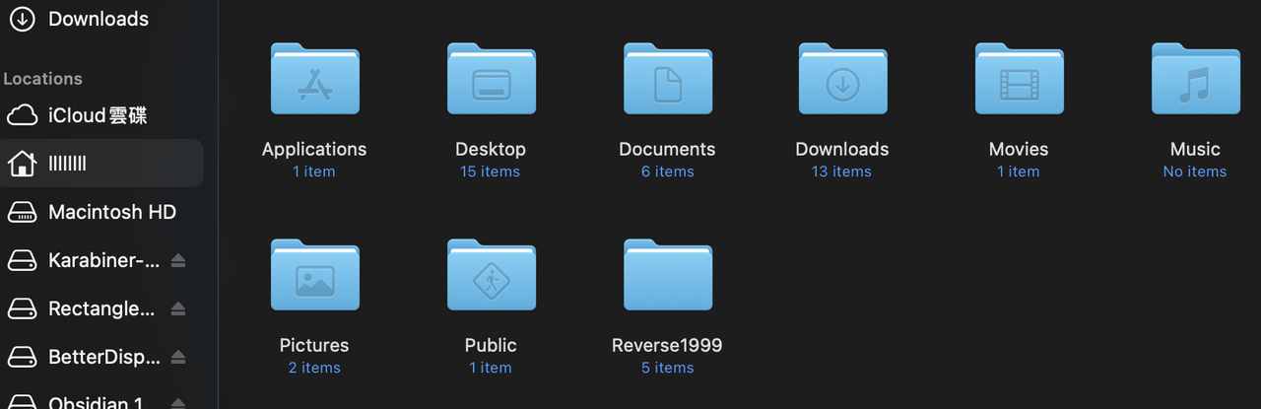The height and width of the screenshot is (409, 1261).
Task: Click the Documents folder name label
Action: 667,149
